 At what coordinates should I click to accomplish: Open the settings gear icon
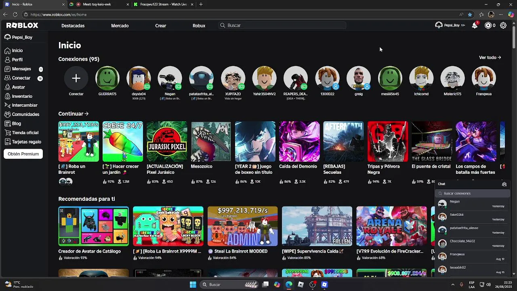pos(503,25)
